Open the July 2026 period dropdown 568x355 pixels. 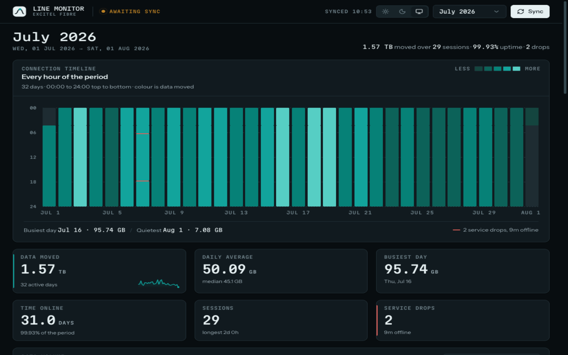coord(469,11)
